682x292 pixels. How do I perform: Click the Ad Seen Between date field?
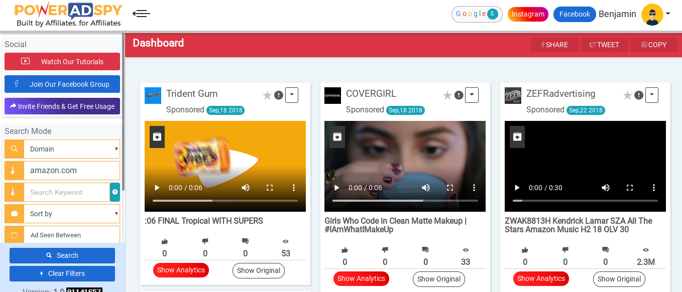point(72,235)
